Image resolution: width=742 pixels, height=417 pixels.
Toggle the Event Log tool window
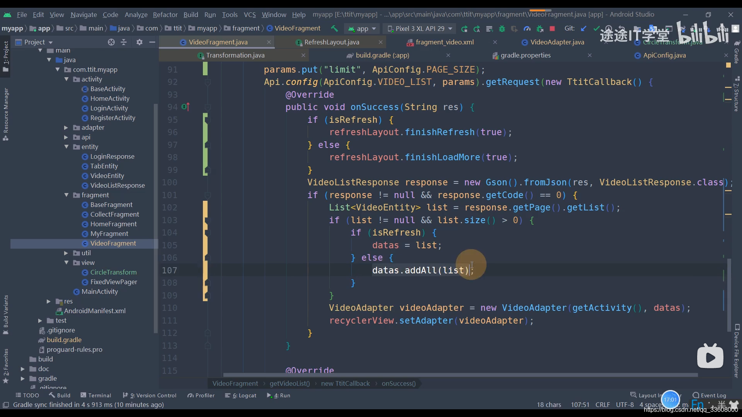pyautogui.click(x=710, y=395)
